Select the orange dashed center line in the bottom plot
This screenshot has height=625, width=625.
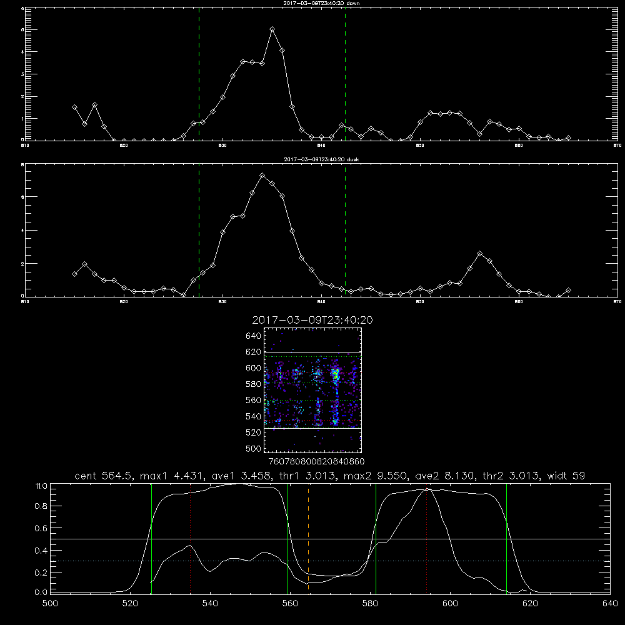coord(309,538)
